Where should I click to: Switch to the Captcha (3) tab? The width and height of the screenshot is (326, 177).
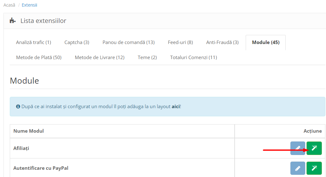coord(77,42)
